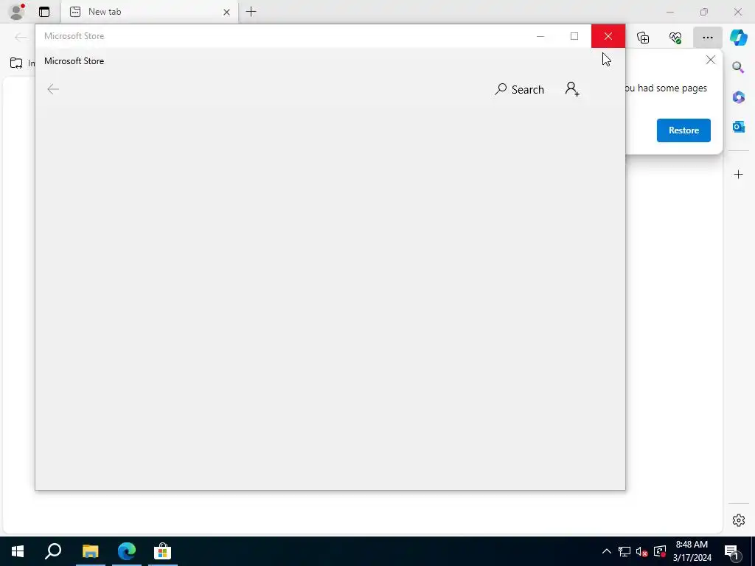This screenshot has width=755, height=566.
Task: Open Microsoft 365 sidebar icon
Action: [x=738, y=97]
